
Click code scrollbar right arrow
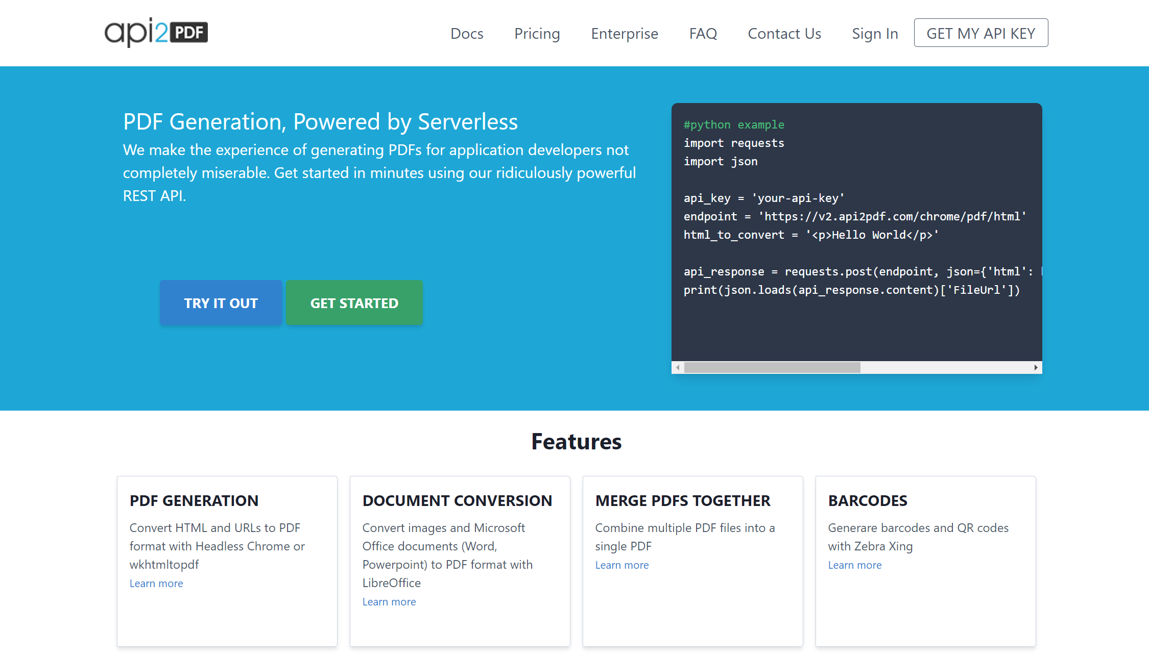click(x=1036, y=367)
